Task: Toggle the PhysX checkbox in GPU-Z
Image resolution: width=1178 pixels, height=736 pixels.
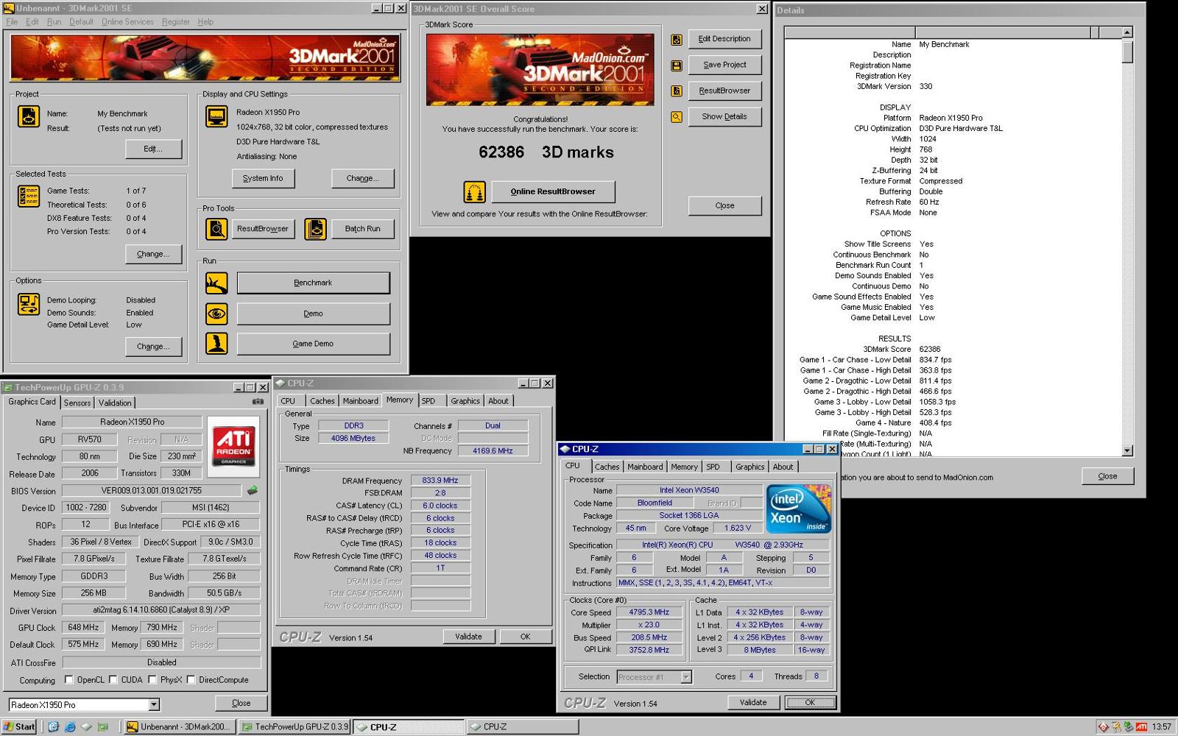Action: pos(152,680)
